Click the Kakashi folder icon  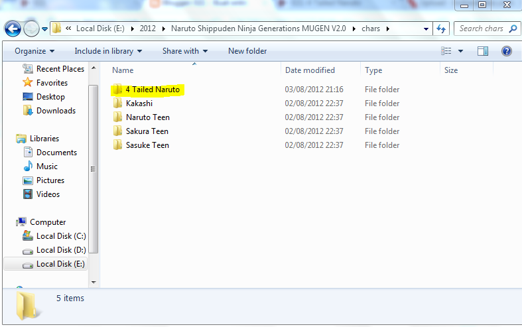(117, 103)
